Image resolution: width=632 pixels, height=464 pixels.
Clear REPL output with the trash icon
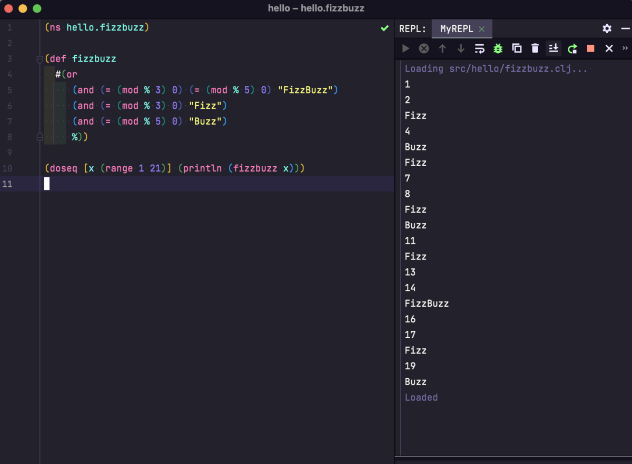[x=535, y=48]
